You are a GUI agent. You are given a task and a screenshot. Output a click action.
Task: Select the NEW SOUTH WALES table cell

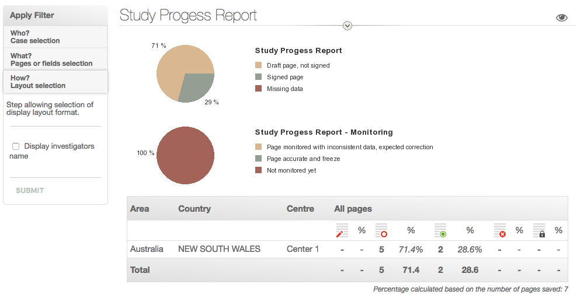219,249
